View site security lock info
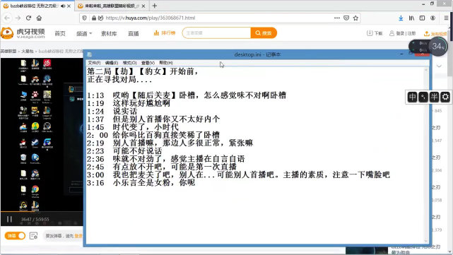 94,18
